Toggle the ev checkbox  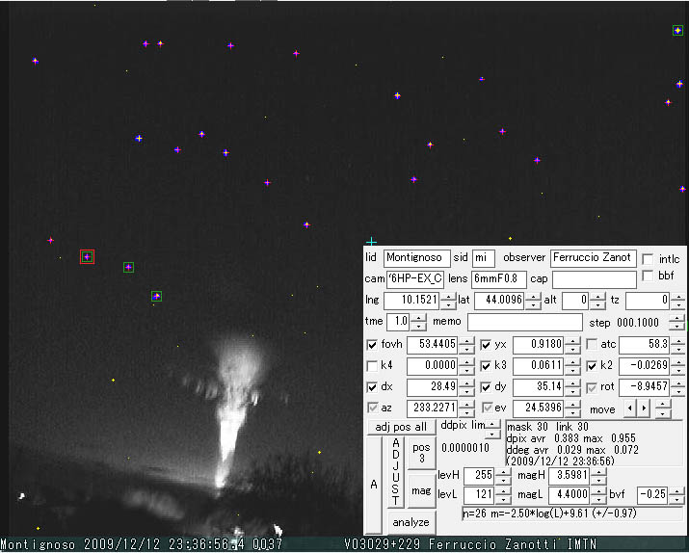coord(487,408)
